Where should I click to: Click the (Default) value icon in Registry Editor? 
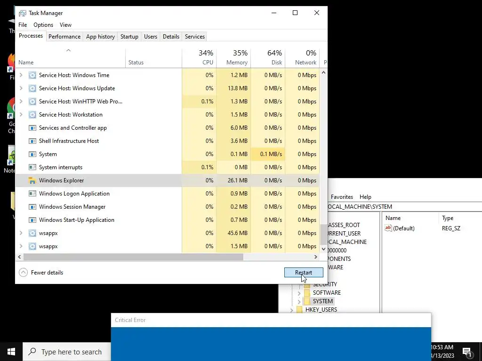pyautogui.click(x=388, y=228)
